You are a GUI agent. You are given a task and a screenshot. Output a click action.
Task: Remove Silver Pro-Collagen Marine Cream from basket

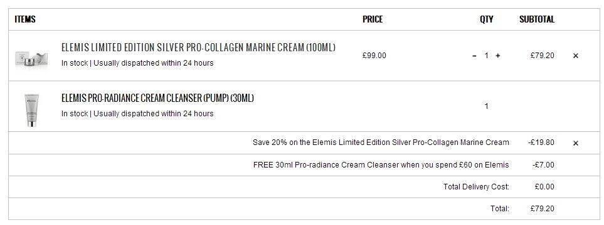tap(576, 56)
